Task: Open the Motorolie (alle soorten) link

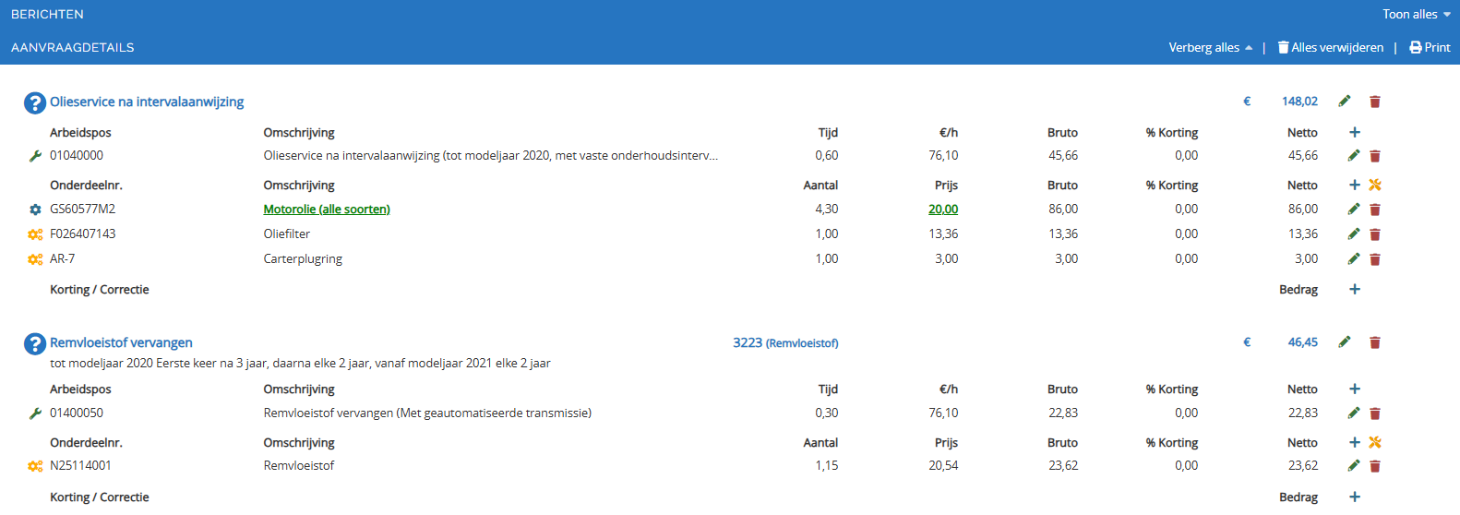Action: pos(327,210)
